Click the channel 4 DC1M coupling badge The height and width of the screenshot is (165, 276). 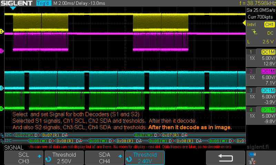(268, 110)
